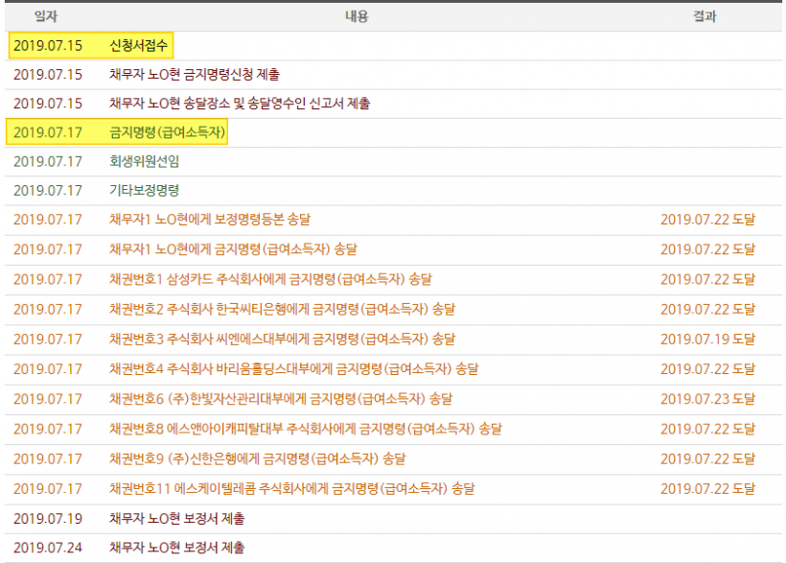Click 채권번호9 신한은행 송달 entry

point(257,458)
